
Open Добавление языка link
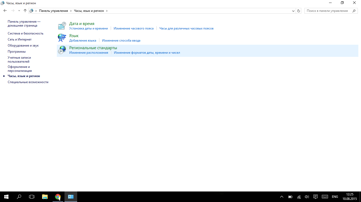click(x=82, y=41)
